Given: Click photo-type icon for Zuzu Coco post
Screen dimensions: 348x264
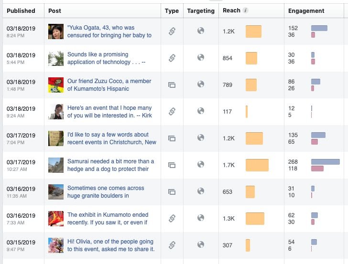Looking at the screenshot, I should pyautogui.click(x=172, y=85).
